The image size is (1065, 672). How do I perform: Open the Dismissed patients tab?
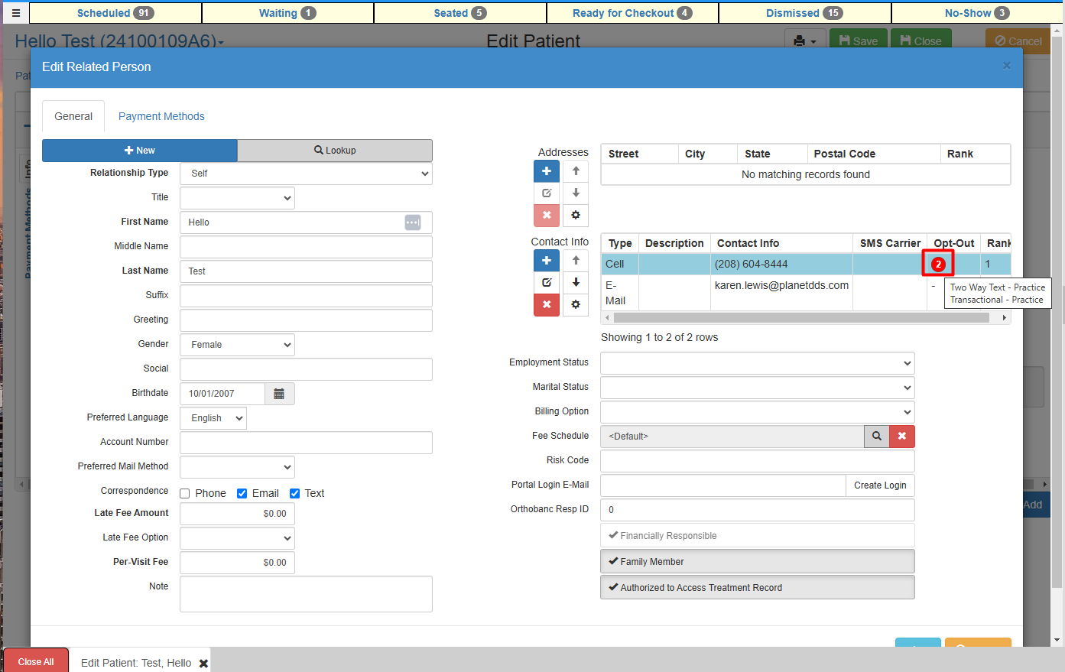pos(804,13)
